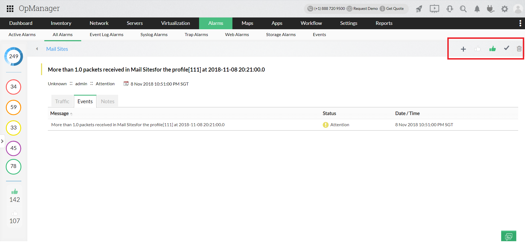
Task: Filter by the red 34 alarms circle
Action: pos(14,87)
